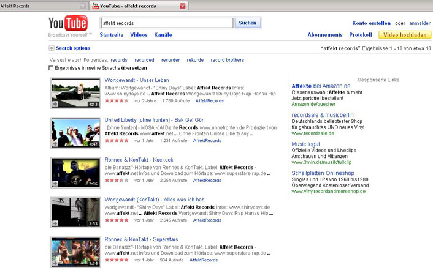Viewport: 433px width, 273px height.
Task: Click star rating of Alles was ich hab'
Action: pyautogui.click(x=117, y=220)
